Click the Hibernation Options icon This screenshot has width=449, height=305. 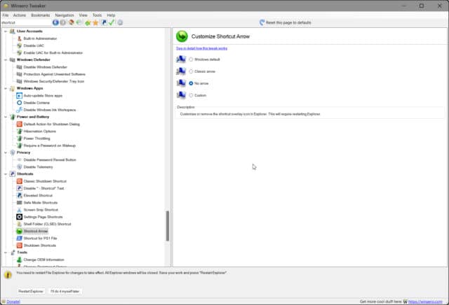pos(19,131)
